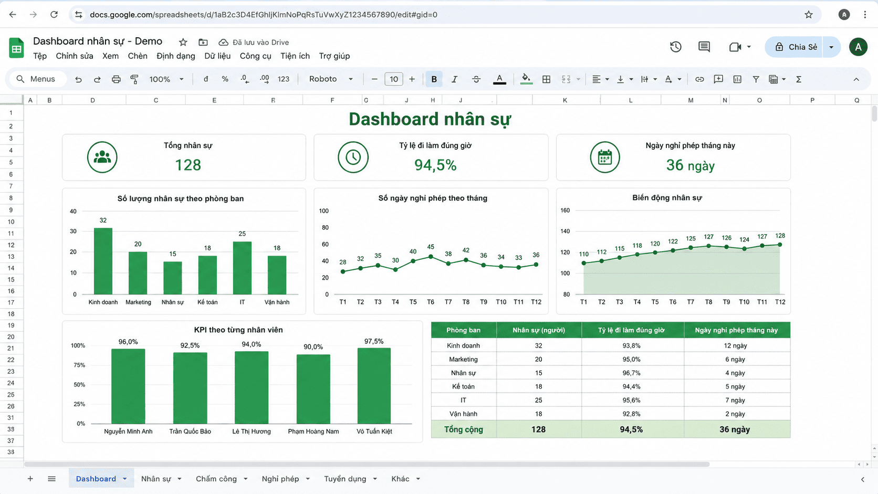Click the Insert chart icon
Image resolution: width=878 pixels, height=494 pixels.
click(737, 79)
